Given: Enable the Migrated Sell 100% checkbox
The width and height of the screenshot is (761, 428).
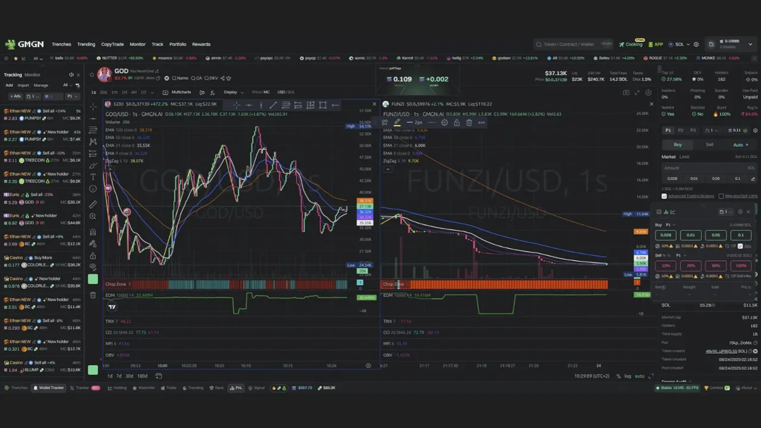Looking at the screenshot, I should pyautogui.click(x=721, y=196).
